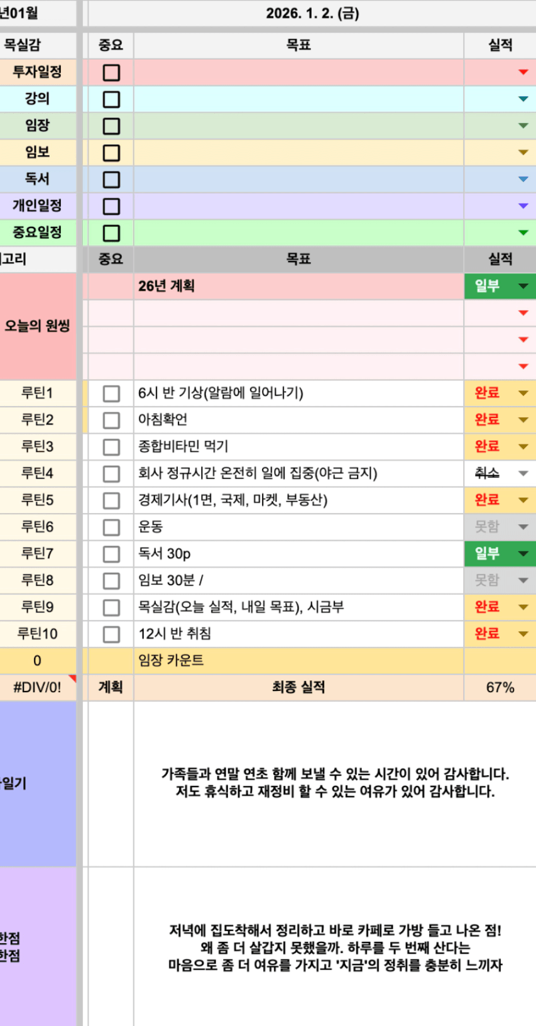Open the 운동 못함 status dropdown
The image size is (536, 1026).
(x=523, y=526)
